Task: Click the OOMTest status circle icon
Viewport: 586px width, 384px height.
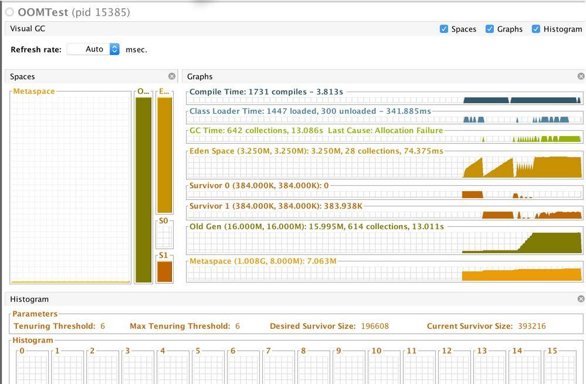Action: coord(9,12)
